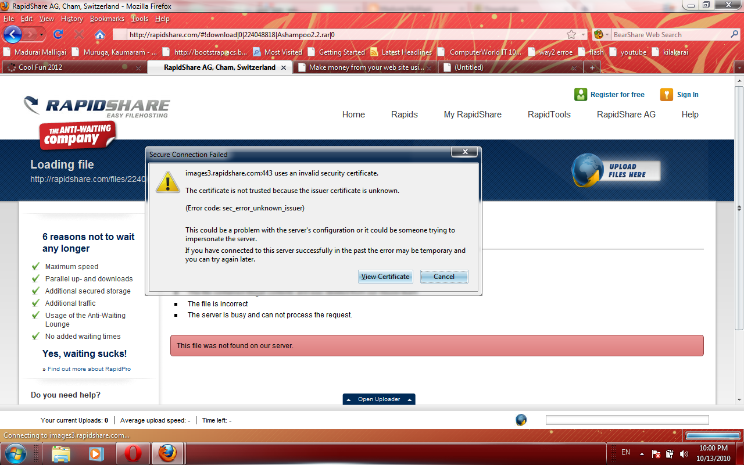Image resolution: width=744 pixels, height=465 pixels.
Task: Click the Register for free icon
Action: coord(581,95)
